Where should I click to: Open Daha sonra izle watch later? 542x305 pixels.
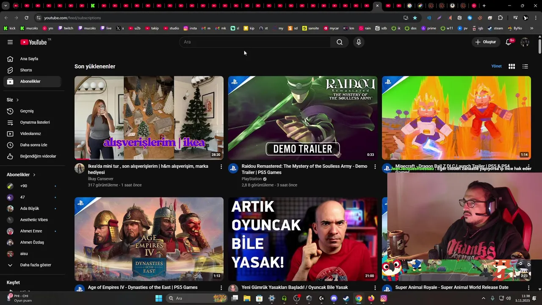[x=32, y=145]
